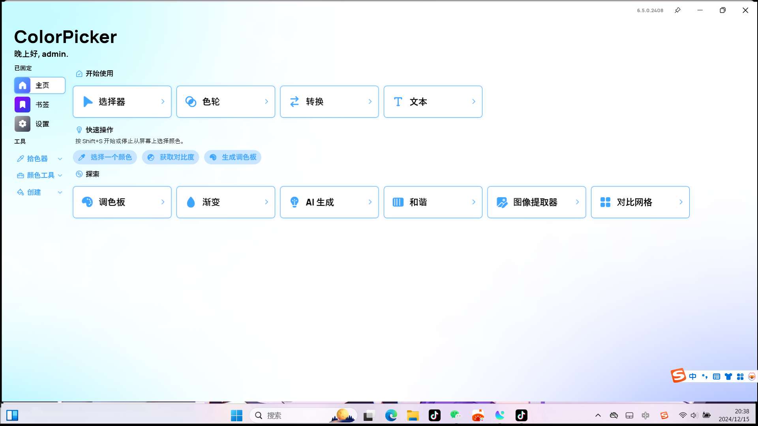
Task: Click the chevron on the 对比网格 card
Action: [681, 202]
